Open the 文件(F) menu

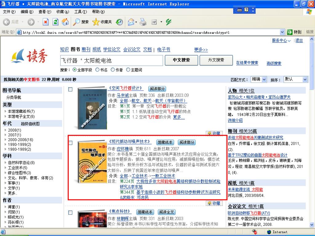click(9, 12)
